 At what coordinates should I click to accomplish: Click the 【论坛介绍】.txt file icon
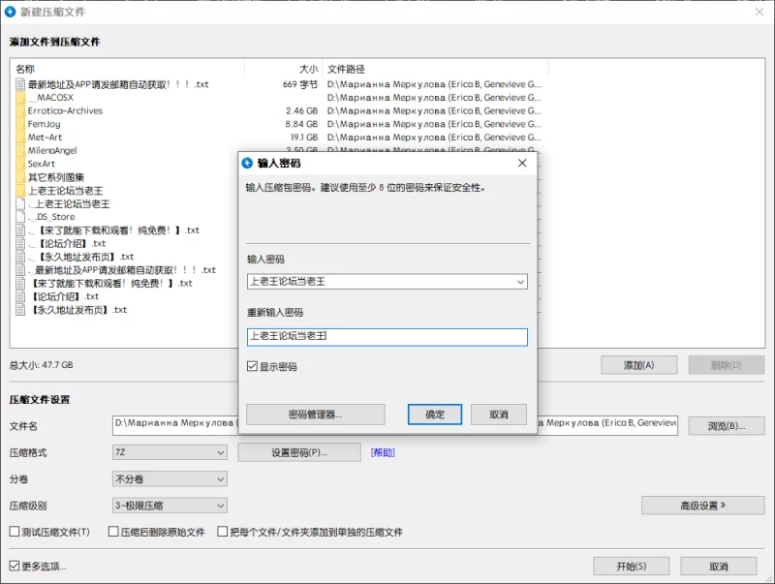(x=20, y=296)
